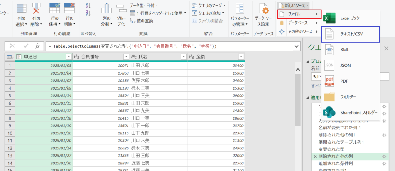Open gear settings for 削除された他の列 step
The width and height of the screenshot is (395, 171).
pyautogui.click(x=384, y=156)
